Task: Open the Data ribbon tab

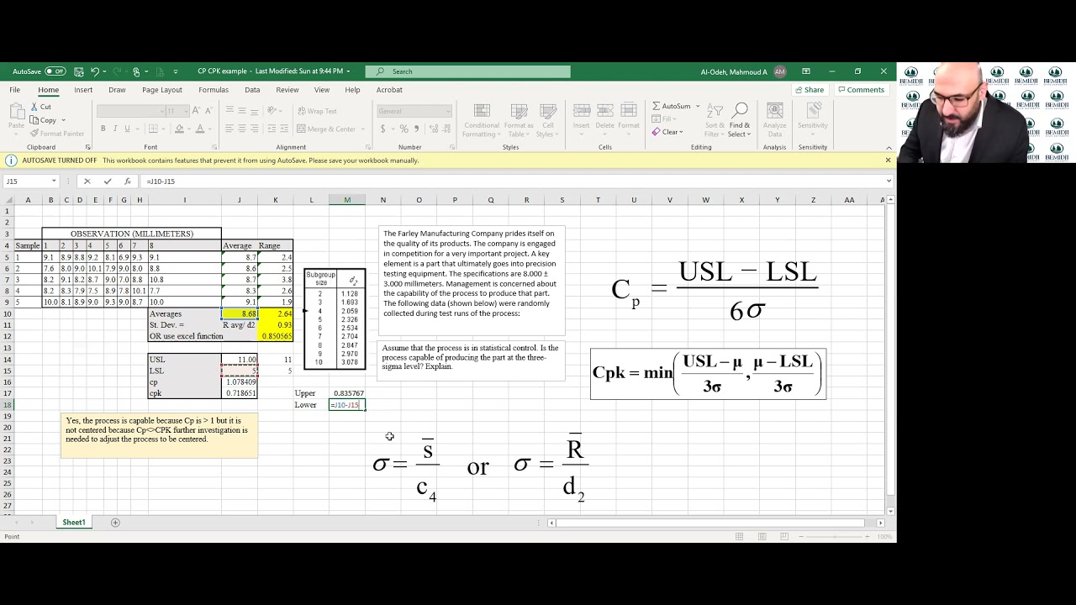Action: tap(252, 90)
